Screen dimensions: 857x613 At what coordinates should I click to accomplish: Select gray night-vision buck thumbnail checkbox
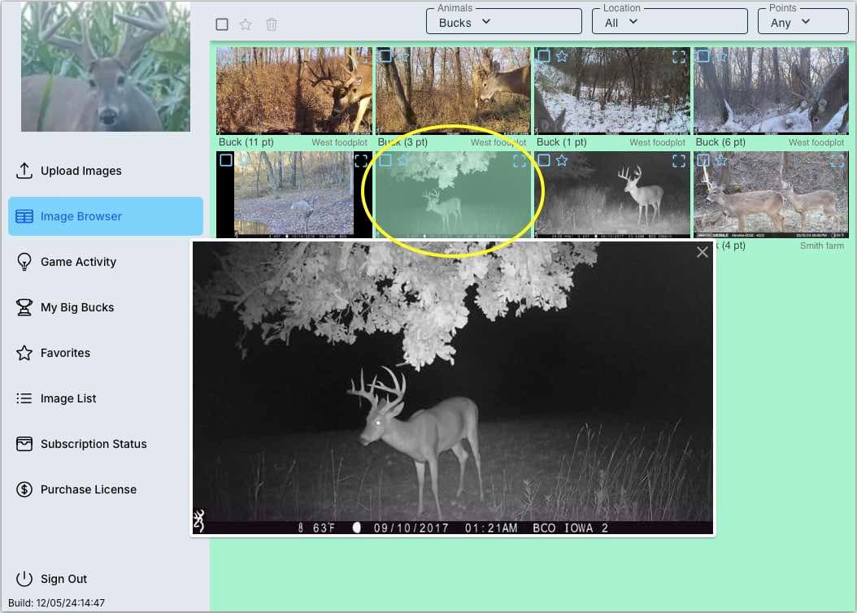[544, 160]
